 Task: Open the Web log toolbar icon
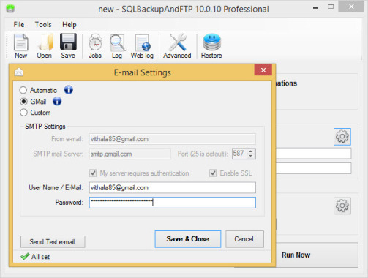[142, 46]
